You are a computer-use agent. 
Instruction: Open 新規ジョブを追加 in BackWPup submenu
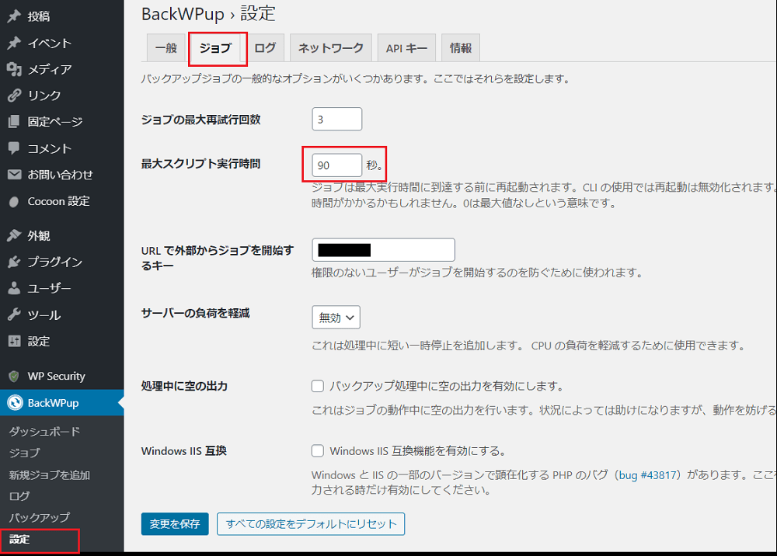(x=49, y=475)
